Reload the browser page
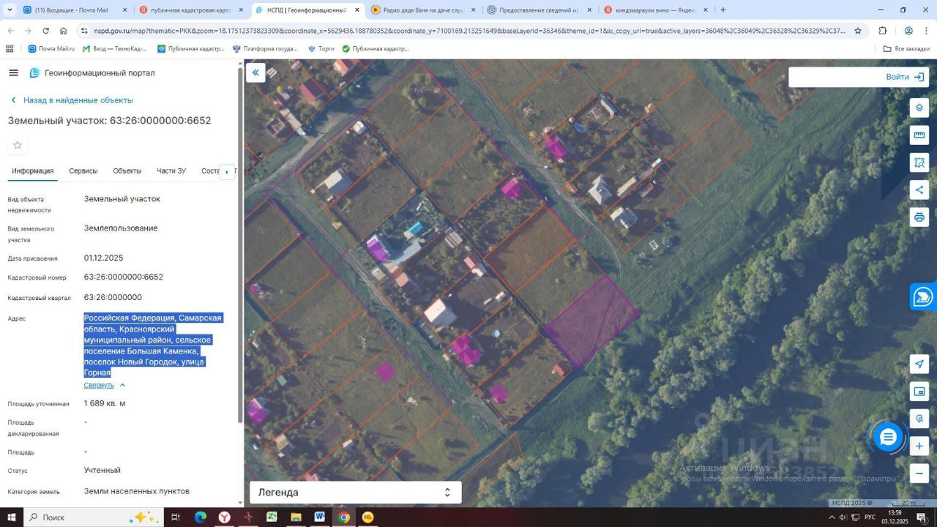 [46, 31]
